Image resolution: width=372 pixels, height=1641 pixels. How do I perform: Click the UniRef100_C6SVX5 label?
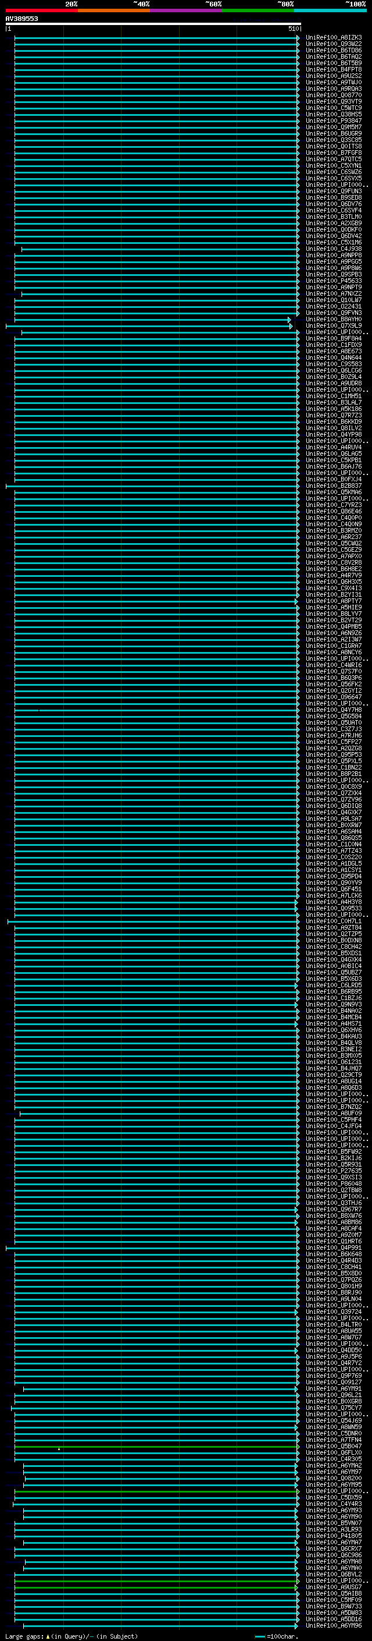[333, 179]
